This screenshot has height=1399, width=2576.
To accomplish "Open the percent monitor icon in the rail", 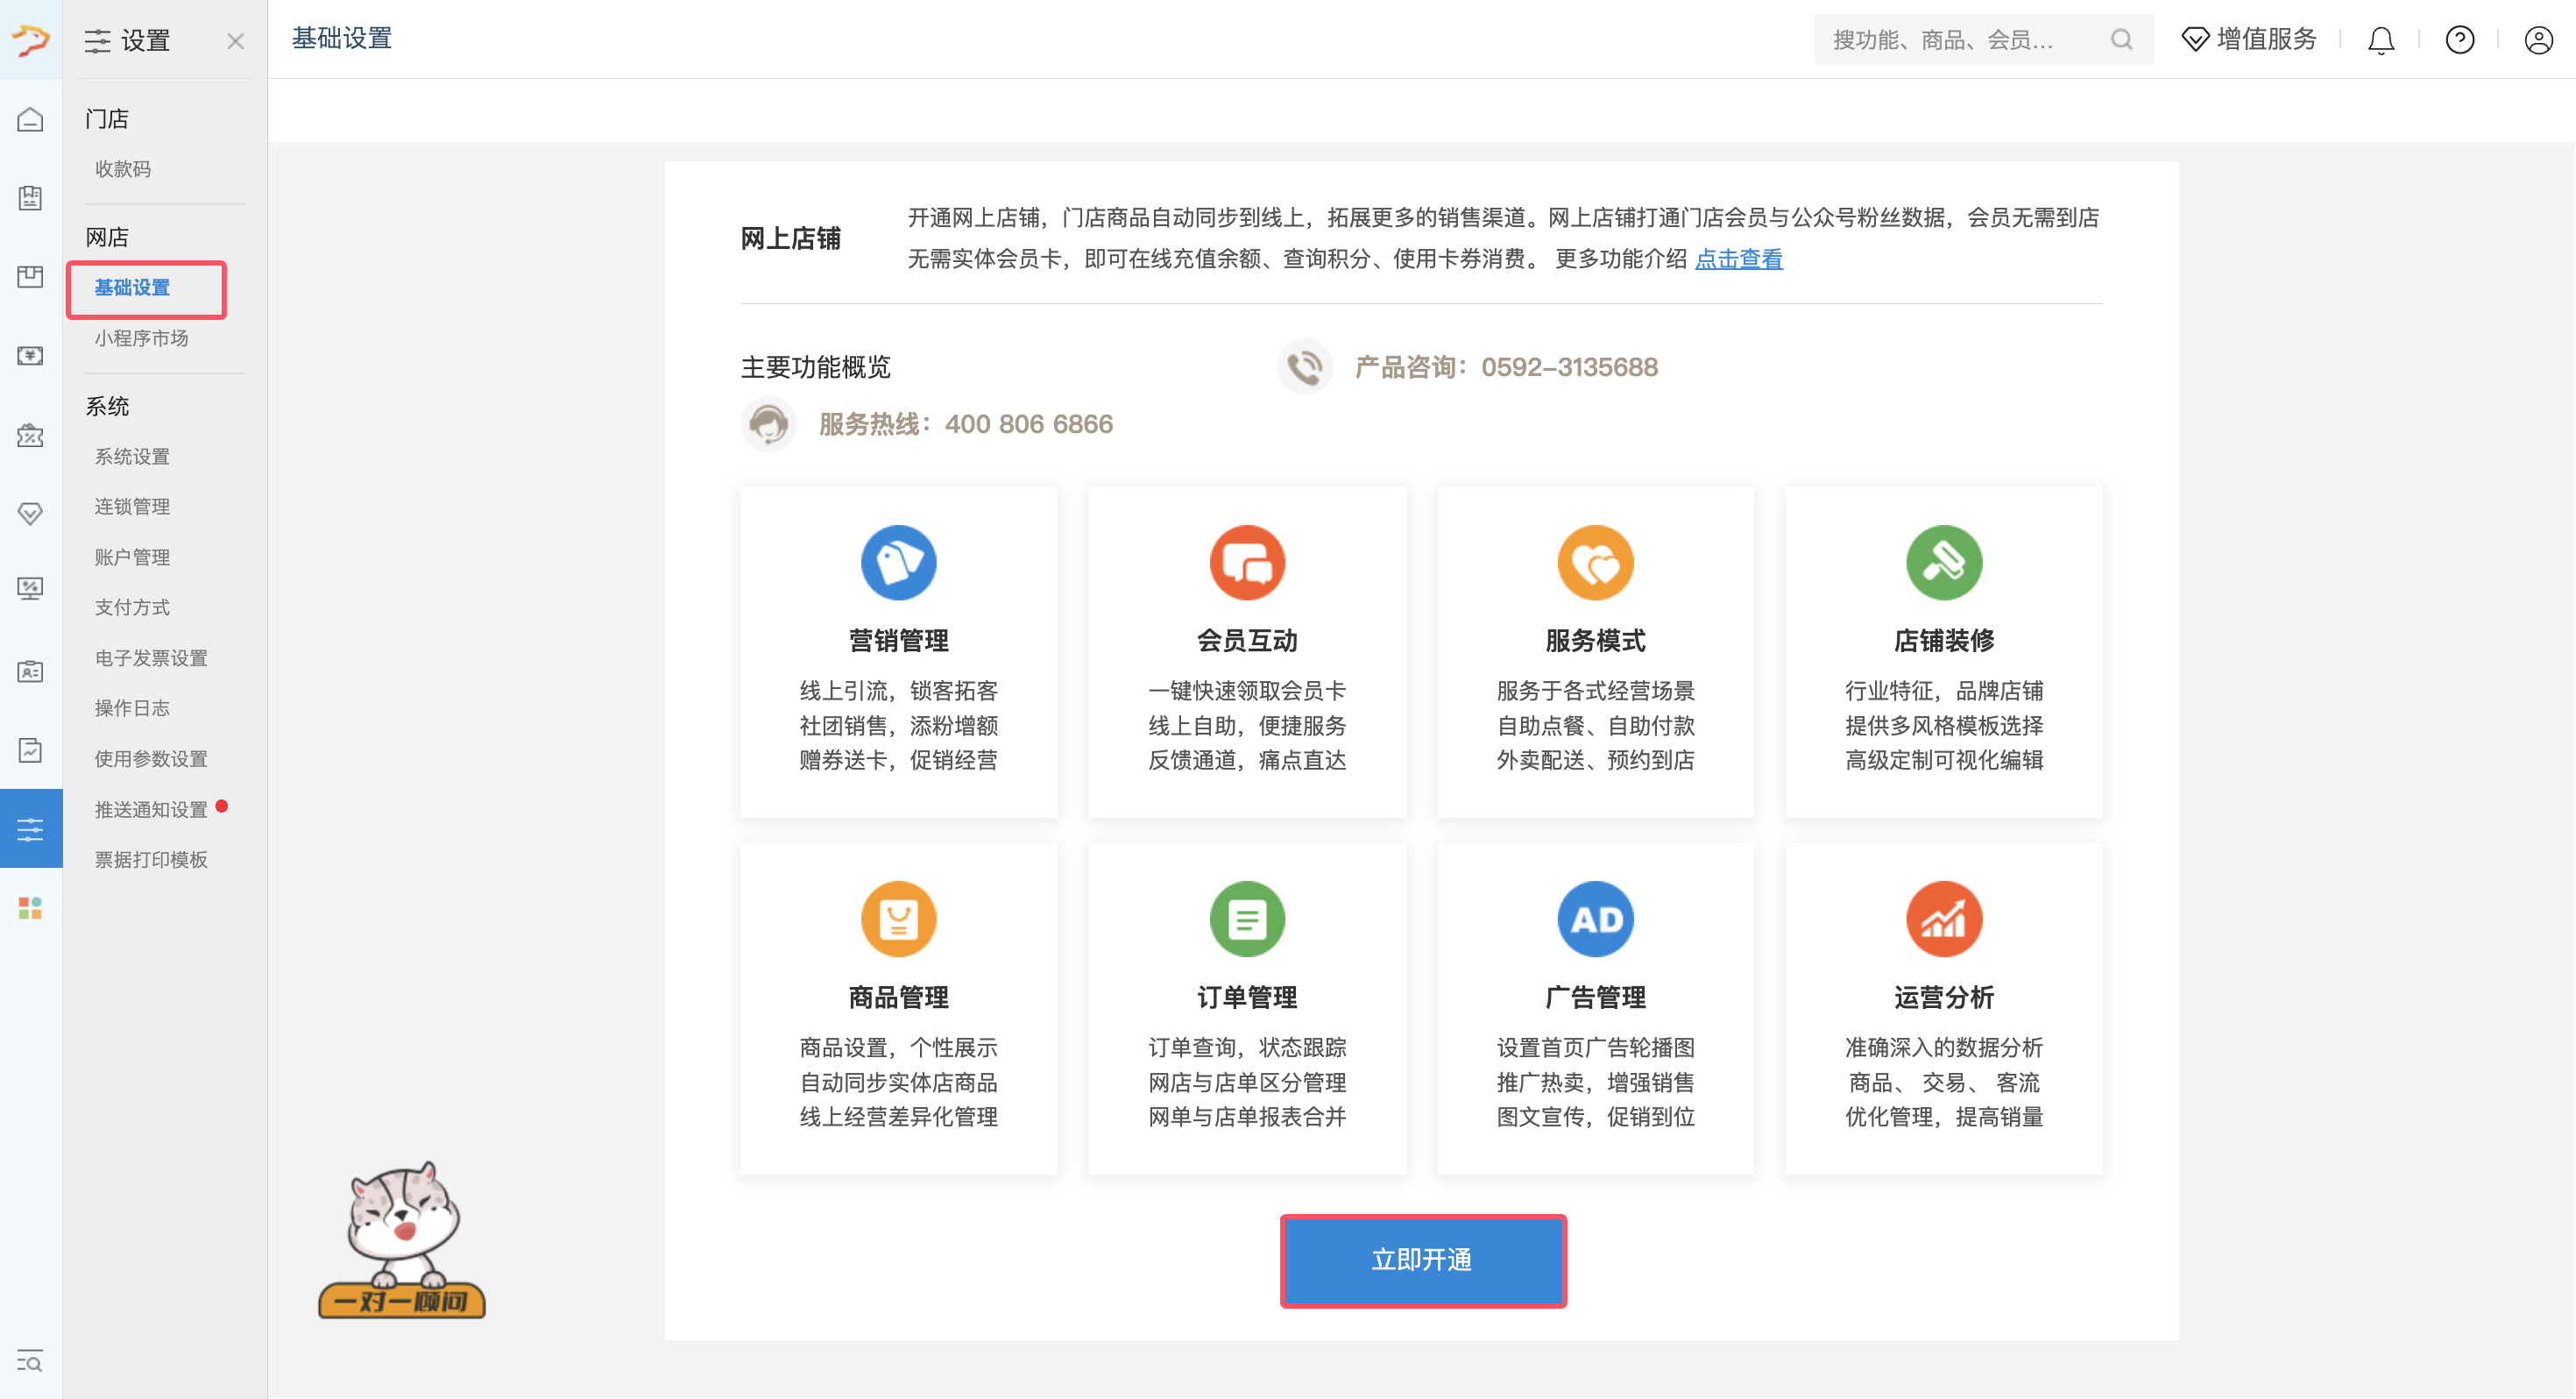I will click(30, 587).
